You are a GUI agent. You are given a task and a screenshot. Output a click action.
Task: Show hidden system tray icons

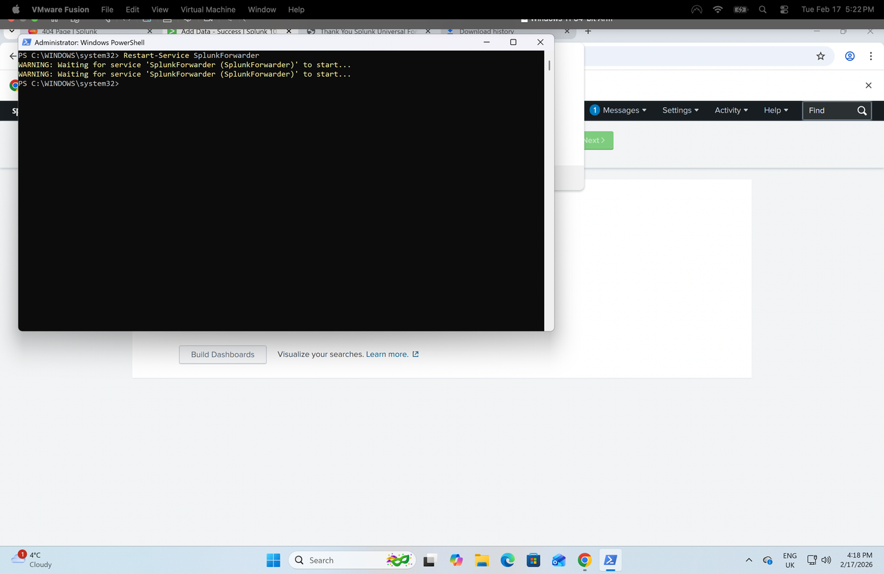(749, 560)
